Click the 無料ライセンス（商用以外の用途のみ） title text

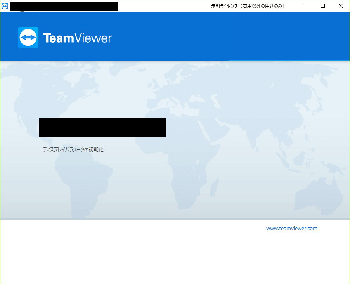[x=248, y=6]
